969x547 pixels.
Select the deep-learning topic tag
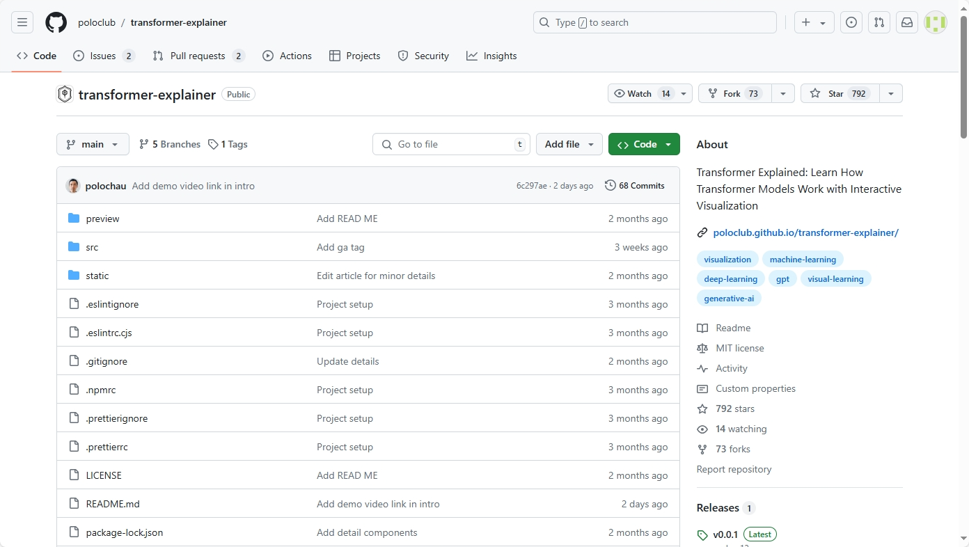(x=730, y=279)
